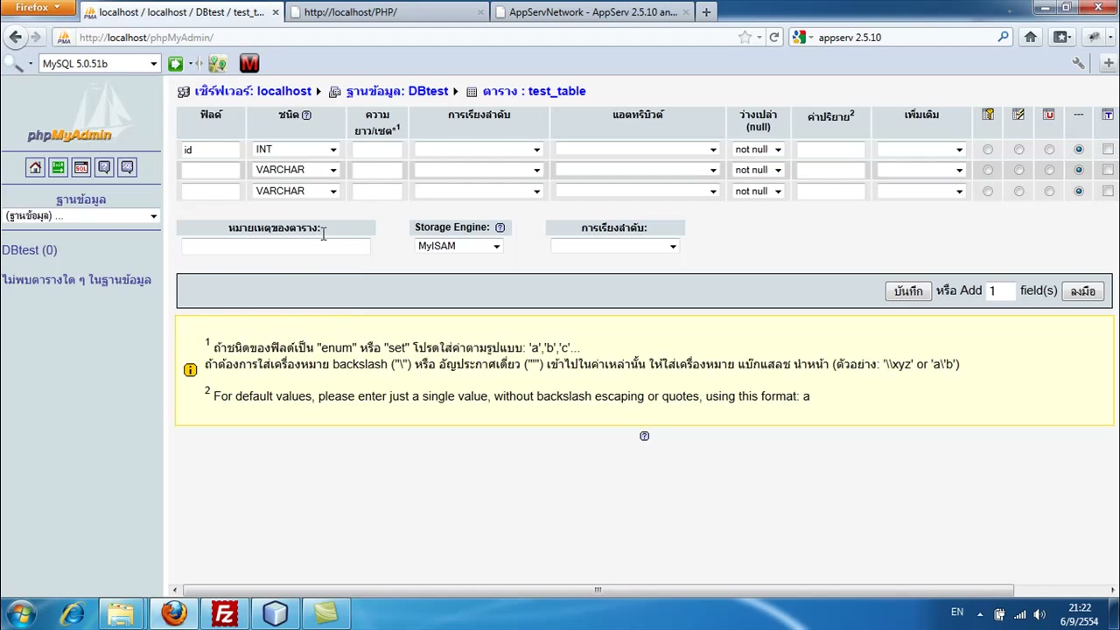Screen dimensions: 1120x630
Task: Open phpMyAdmin documentation question-mark icon
Action: (x=104, y=167)
